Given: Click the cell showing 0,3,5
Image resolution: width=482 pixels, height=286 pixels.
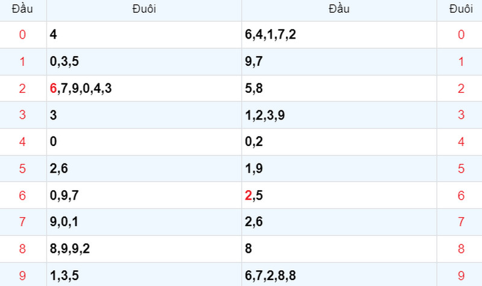Looking at the screenshot, I should [x=144, y=62].
